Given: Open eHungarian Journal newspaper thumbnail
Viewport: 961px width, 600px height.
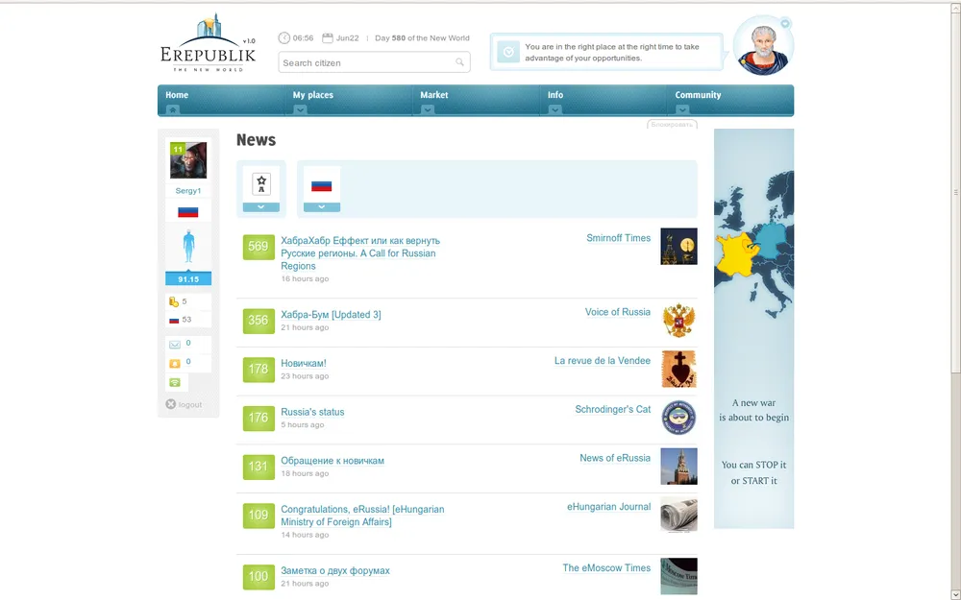Looking at the screenshot, I should click(x=678, y=516).
